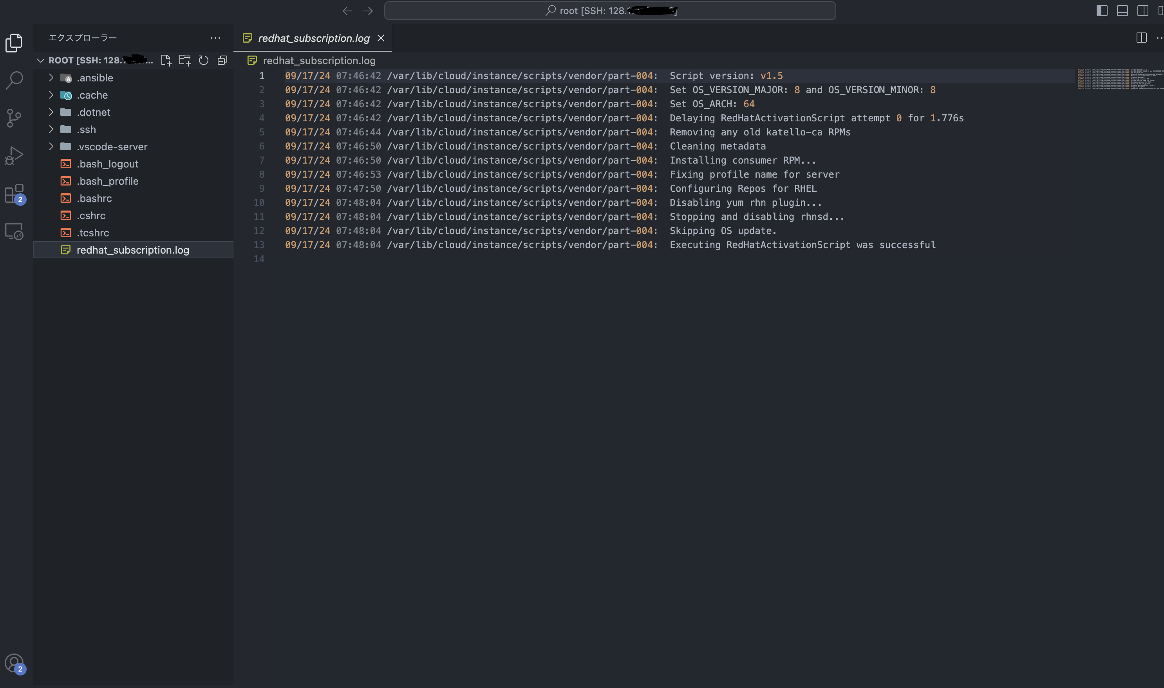This screenshot has width=1164, height=688.
Task: Open the Remote Explorer view
Action: tap(14, 231)
